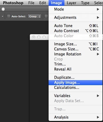Select the highlighted Apply Image item

[x=76, y=82]
